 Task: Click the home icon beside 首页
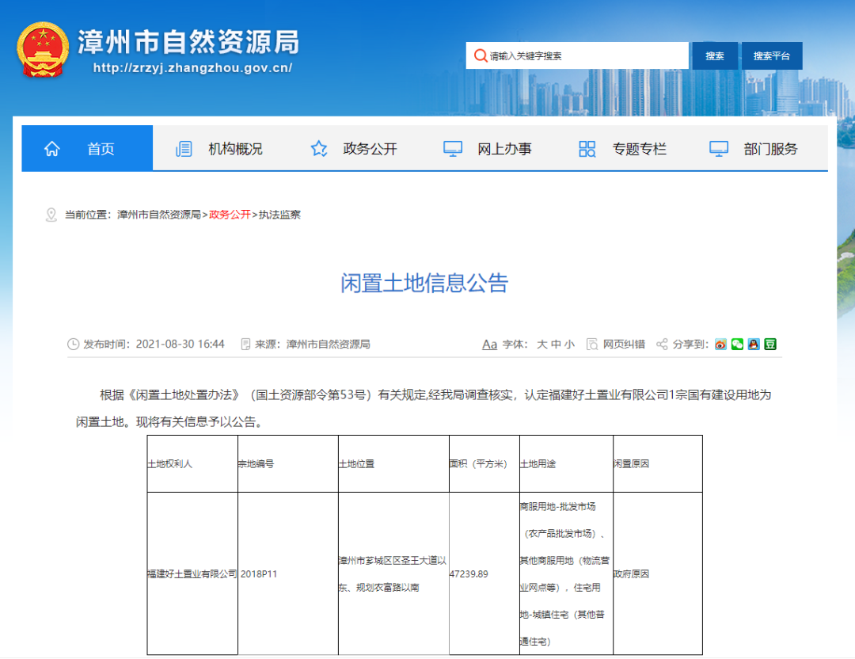point(52,149)
